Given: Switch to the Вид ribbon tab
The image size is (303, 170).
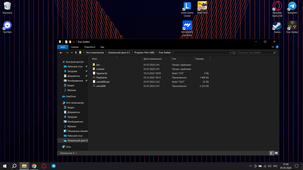Looking at the screenshot, I should [x=102, y=47].
